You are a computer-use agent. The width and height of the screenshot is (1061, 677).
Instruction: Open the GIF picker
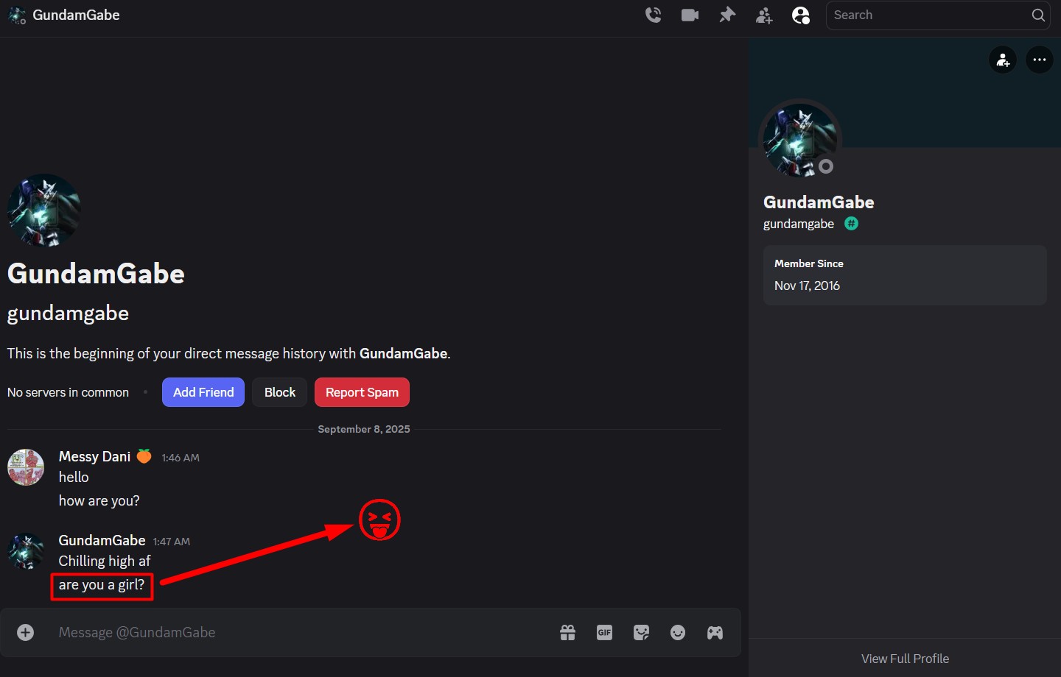click(604, 632)
